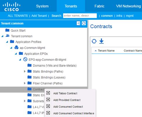The image size is (142, 117).
Task: Click the tenant search input field
Action: point(80,16)
